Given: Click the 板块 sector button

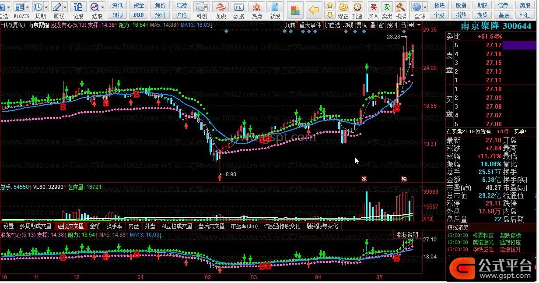Looking at the screenshot, I should click(x=439, y=5).
